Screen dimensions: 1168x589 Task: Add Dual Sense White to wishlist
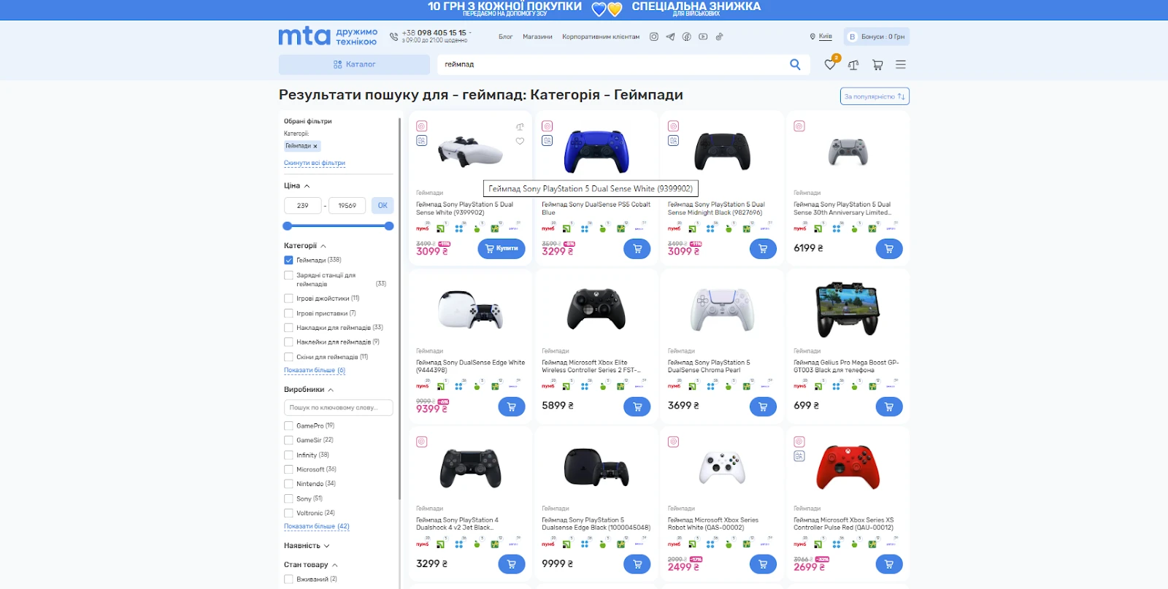(x=520, y=141)
